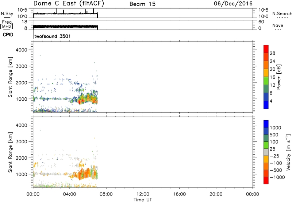
Task: Click the '-1000' velocity scale value
Action: click(277, 177)
